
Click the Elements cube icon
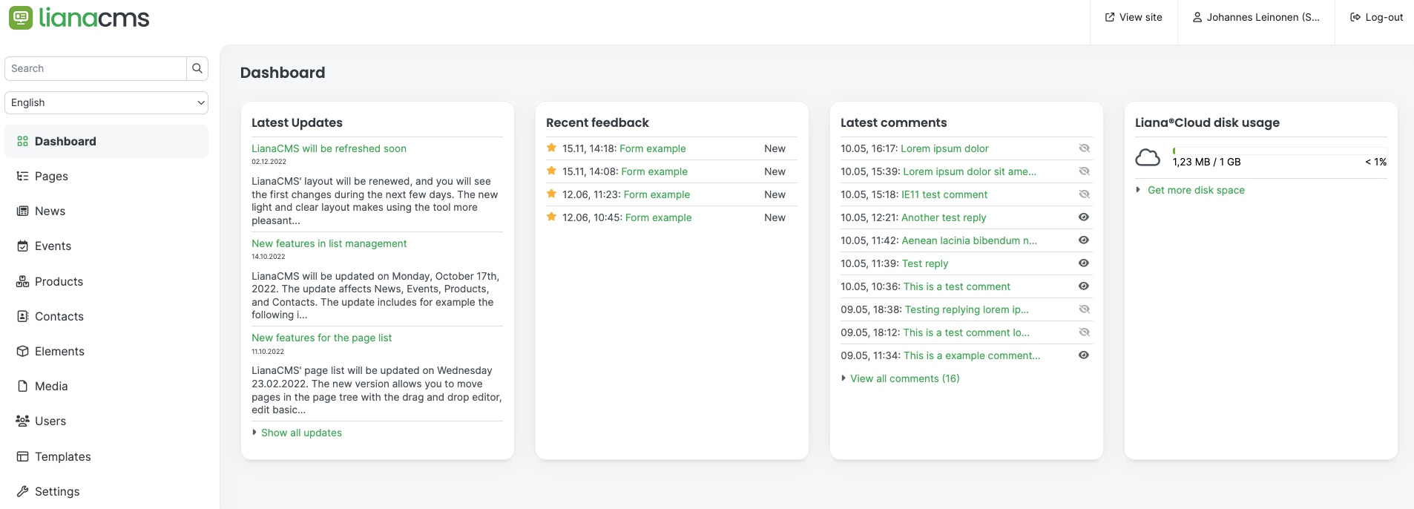pyautogui.click(x=23, y=352)
